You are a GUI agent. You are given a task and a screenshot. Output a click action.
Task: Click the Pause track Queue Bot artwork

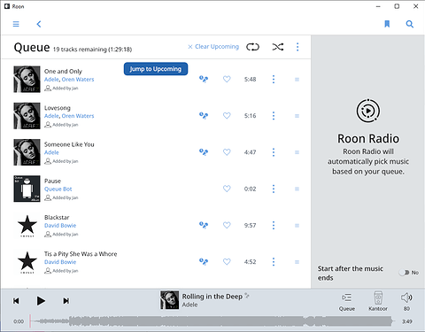[27, 189]
